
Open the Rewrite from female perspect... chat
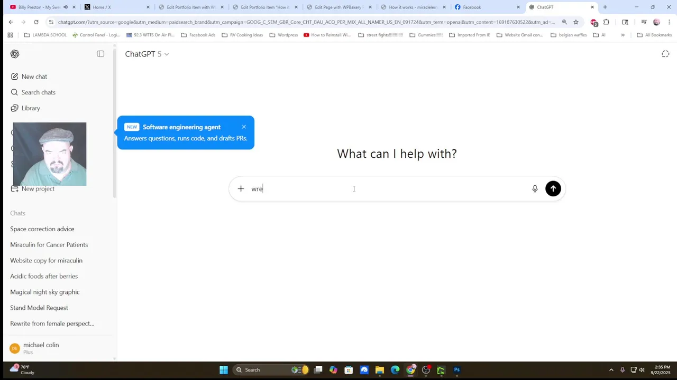pyautogui.click(x=52, y=324)
